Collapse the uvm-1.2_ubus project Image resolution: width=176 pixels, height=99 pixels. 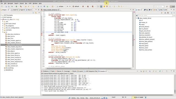[x=1, y=20]
